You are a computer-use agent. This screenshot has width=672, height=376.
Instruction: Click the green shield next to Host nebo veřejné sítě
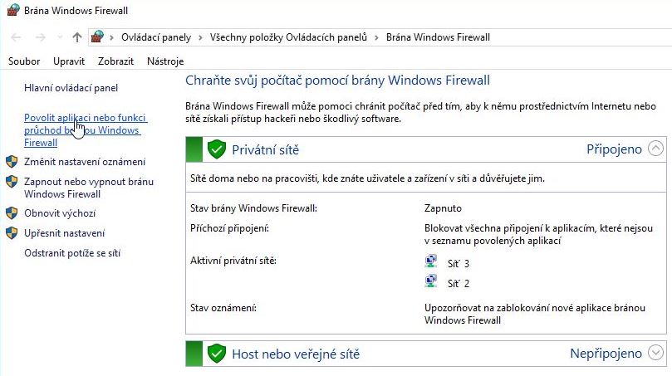pos(217,354)
